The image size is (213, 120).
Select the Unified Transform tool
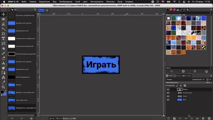(x=3, y=39)
